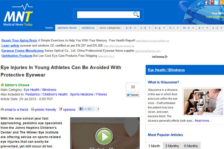Select the 3 Months popular articles tab
This screenshot has height=149, width=224.
(x=172, y=146)
